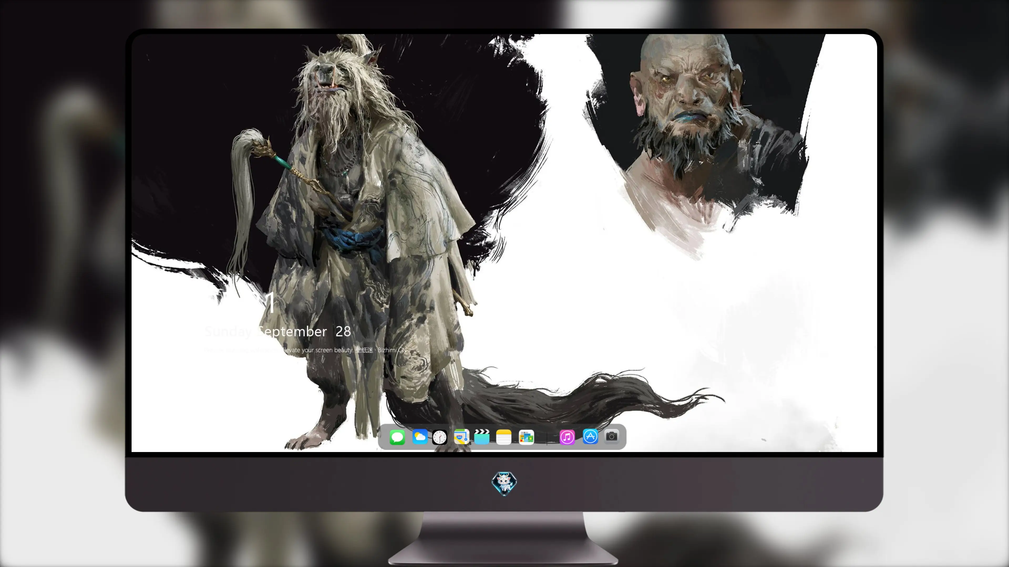Open the Camera app in the dock
1009x567 pixels.
point(611,436)
